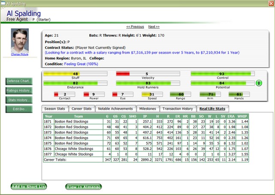Viewport: 275px width, 195px height.
Task: Click View in Almanac button
Action: coord(83,186)
